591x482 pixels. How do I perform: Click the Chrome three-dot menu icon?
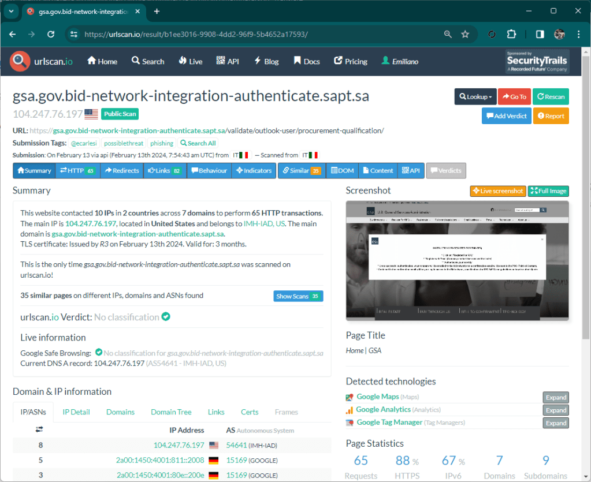click(x=579, y=35)
